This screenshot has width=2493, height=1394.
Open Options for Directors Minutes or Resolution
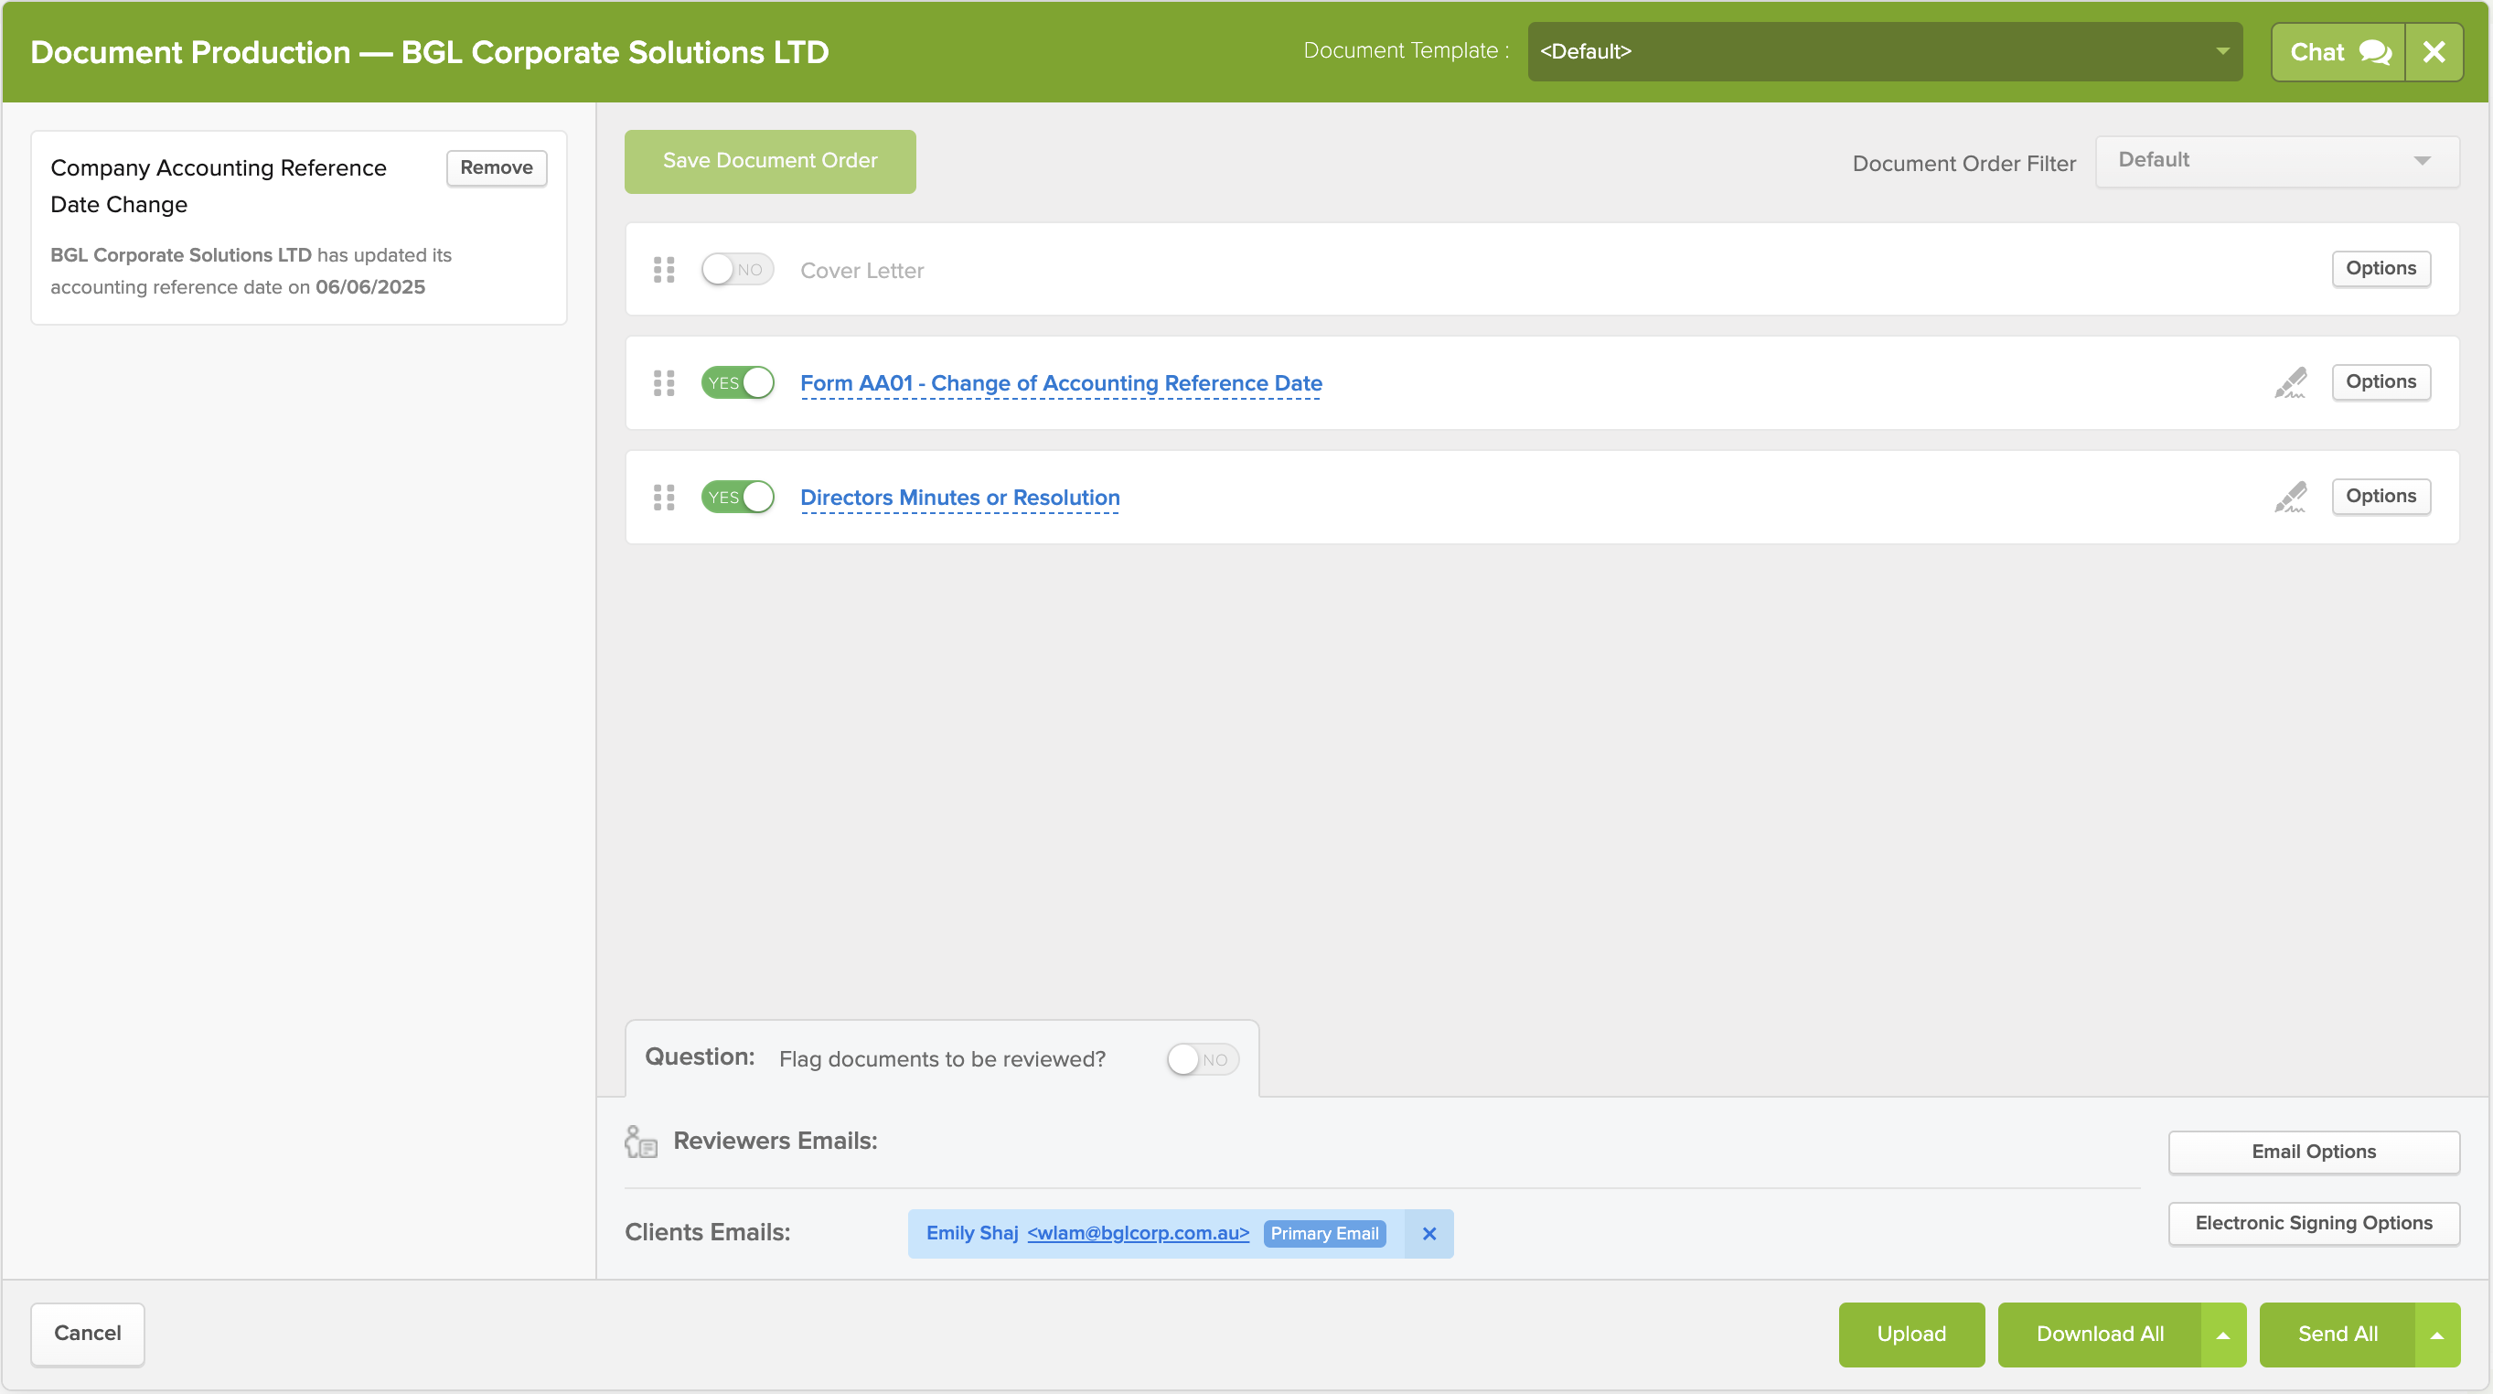pyautogui.click(x=2381, y=496)
